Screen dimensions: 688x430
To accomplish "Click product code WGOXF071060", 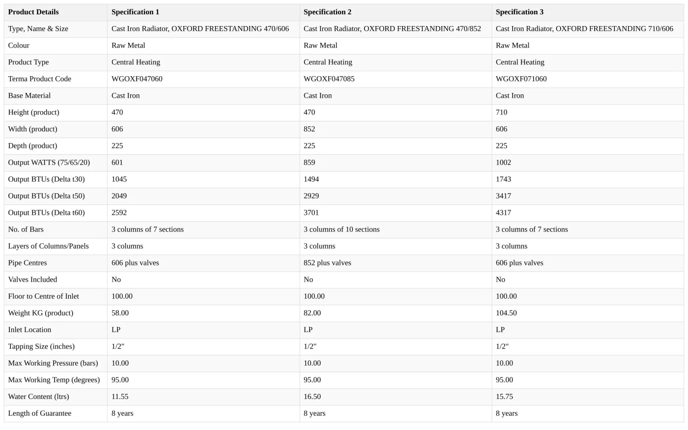I will [521, 79].
